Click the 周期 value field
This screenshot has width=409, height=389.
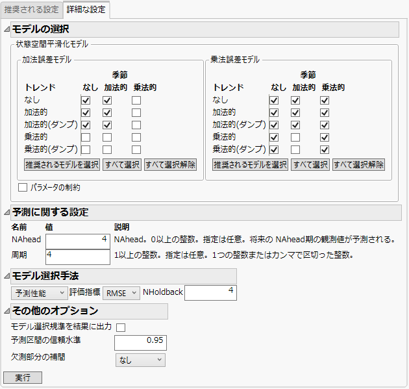coord(78,257)
